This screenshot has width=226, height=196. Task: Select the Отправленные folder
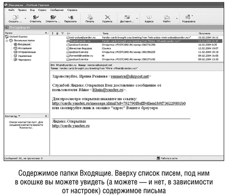[27, 52]
